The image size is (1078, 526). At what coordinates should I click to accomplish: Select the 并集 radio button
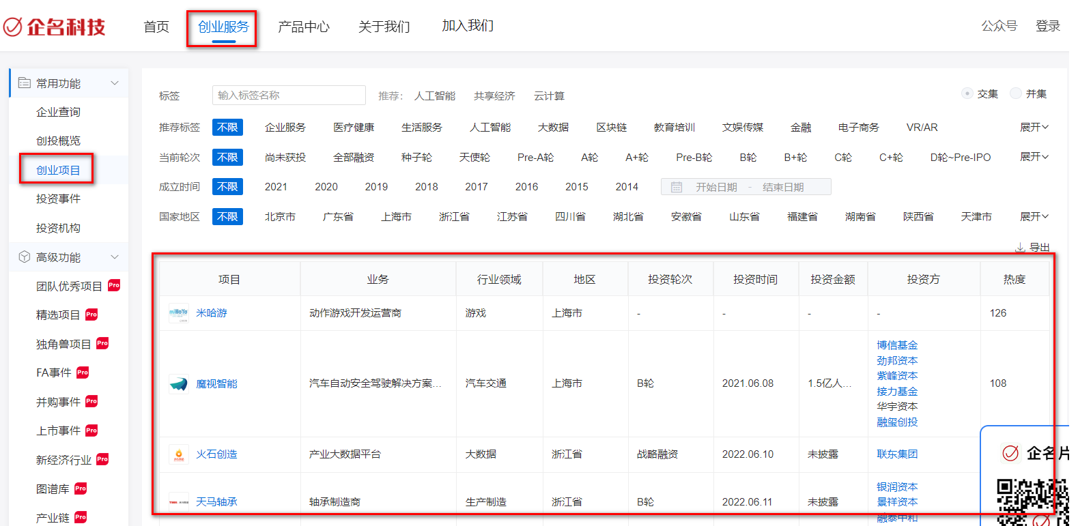[x=1016, y=93]
